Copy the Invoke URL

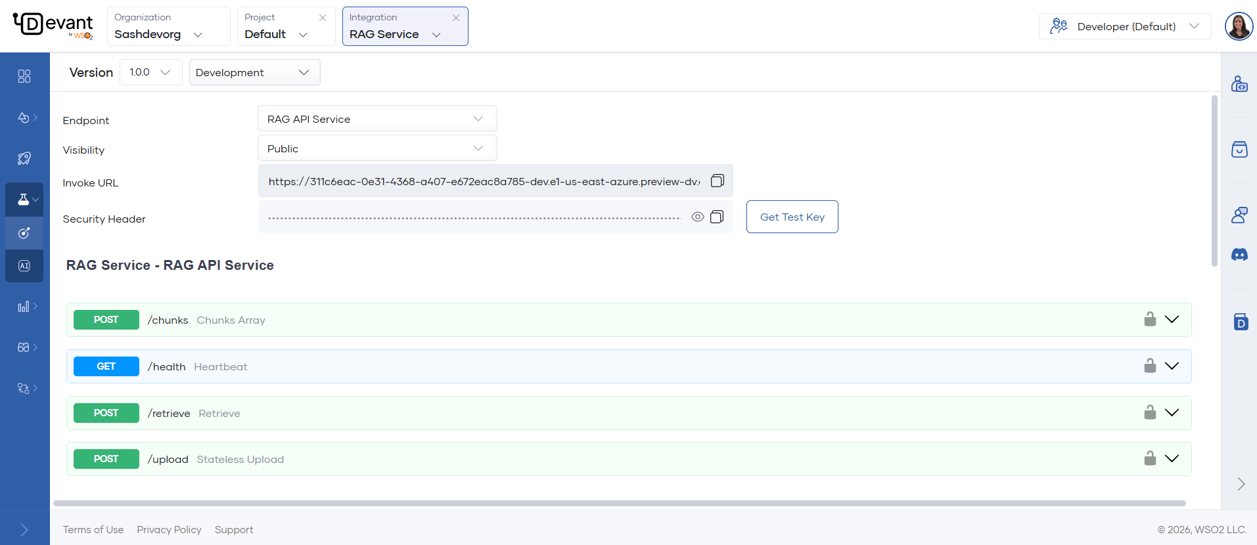tap(718, 181)
